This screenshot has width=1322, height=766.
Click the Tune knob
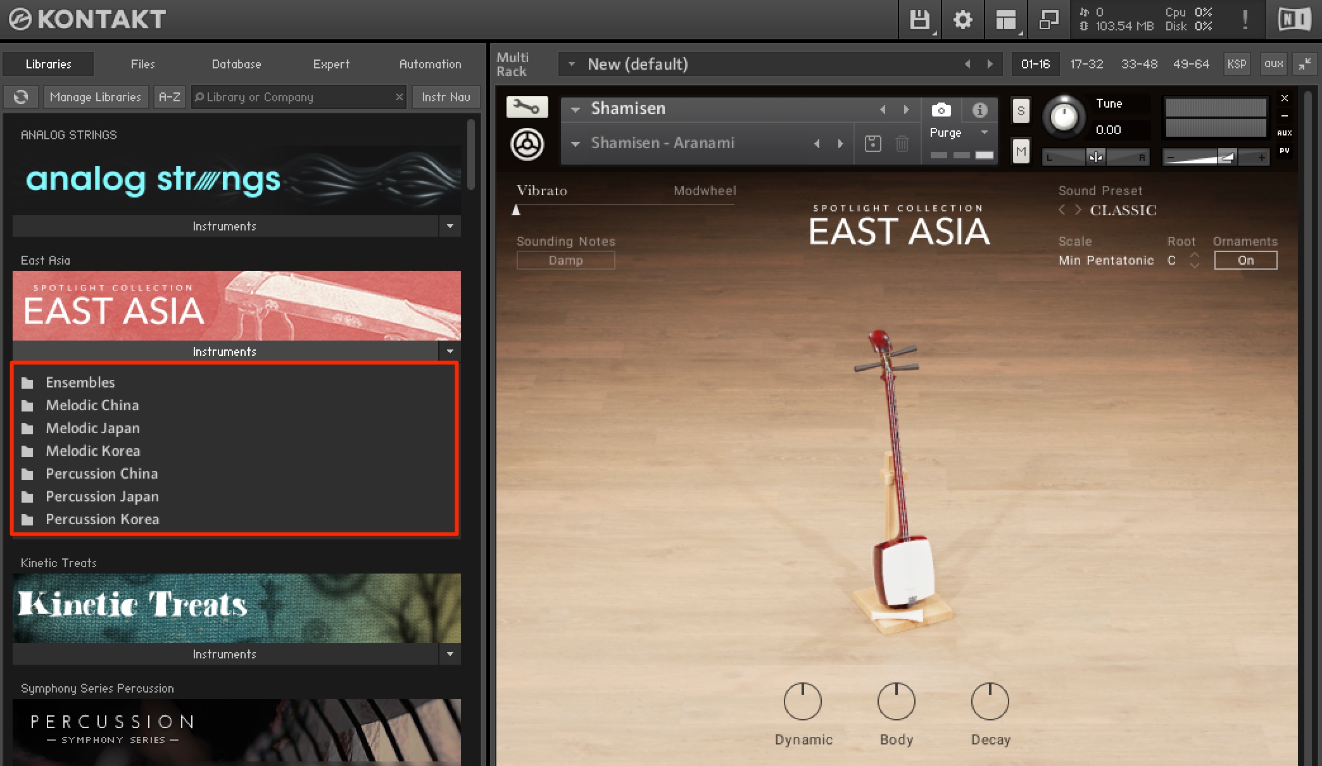[x=1064, y=116]
